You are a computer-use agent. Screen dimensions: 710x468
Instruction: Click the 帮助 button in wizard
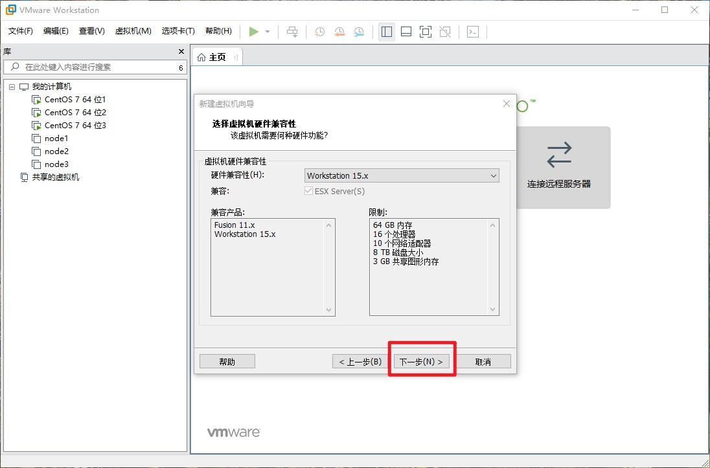pyautogui.click(x=227, y=362)
